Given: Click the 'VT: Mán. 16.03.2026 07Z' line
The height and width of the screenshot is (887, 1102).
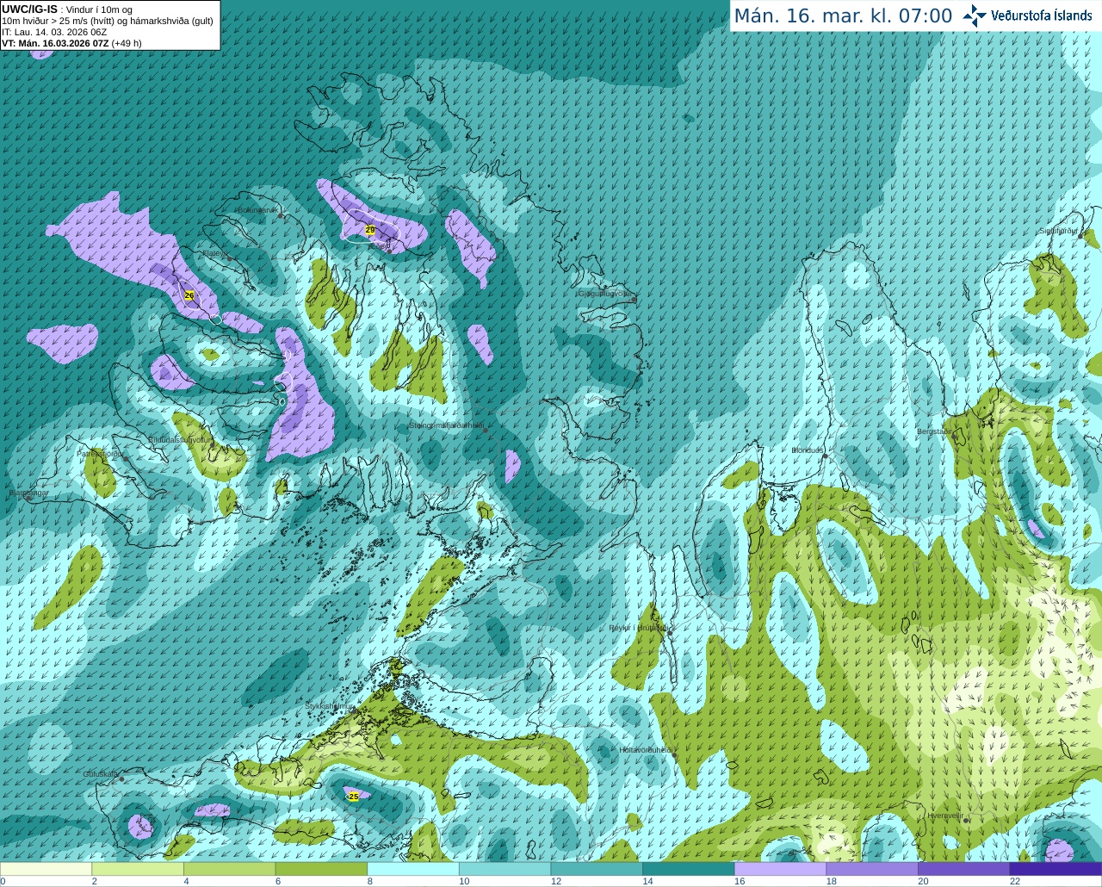Looking at the screenshot, I should (55, 43).
